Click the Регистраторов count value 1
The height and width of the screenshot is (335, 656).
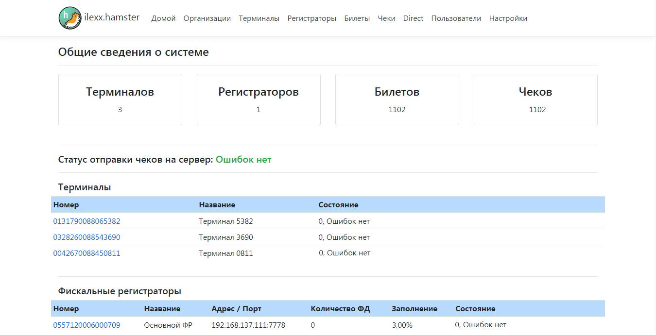(259, 110)
